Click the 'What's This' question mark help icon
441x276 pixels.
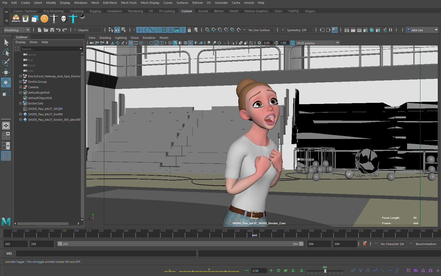tap(183, 30)
